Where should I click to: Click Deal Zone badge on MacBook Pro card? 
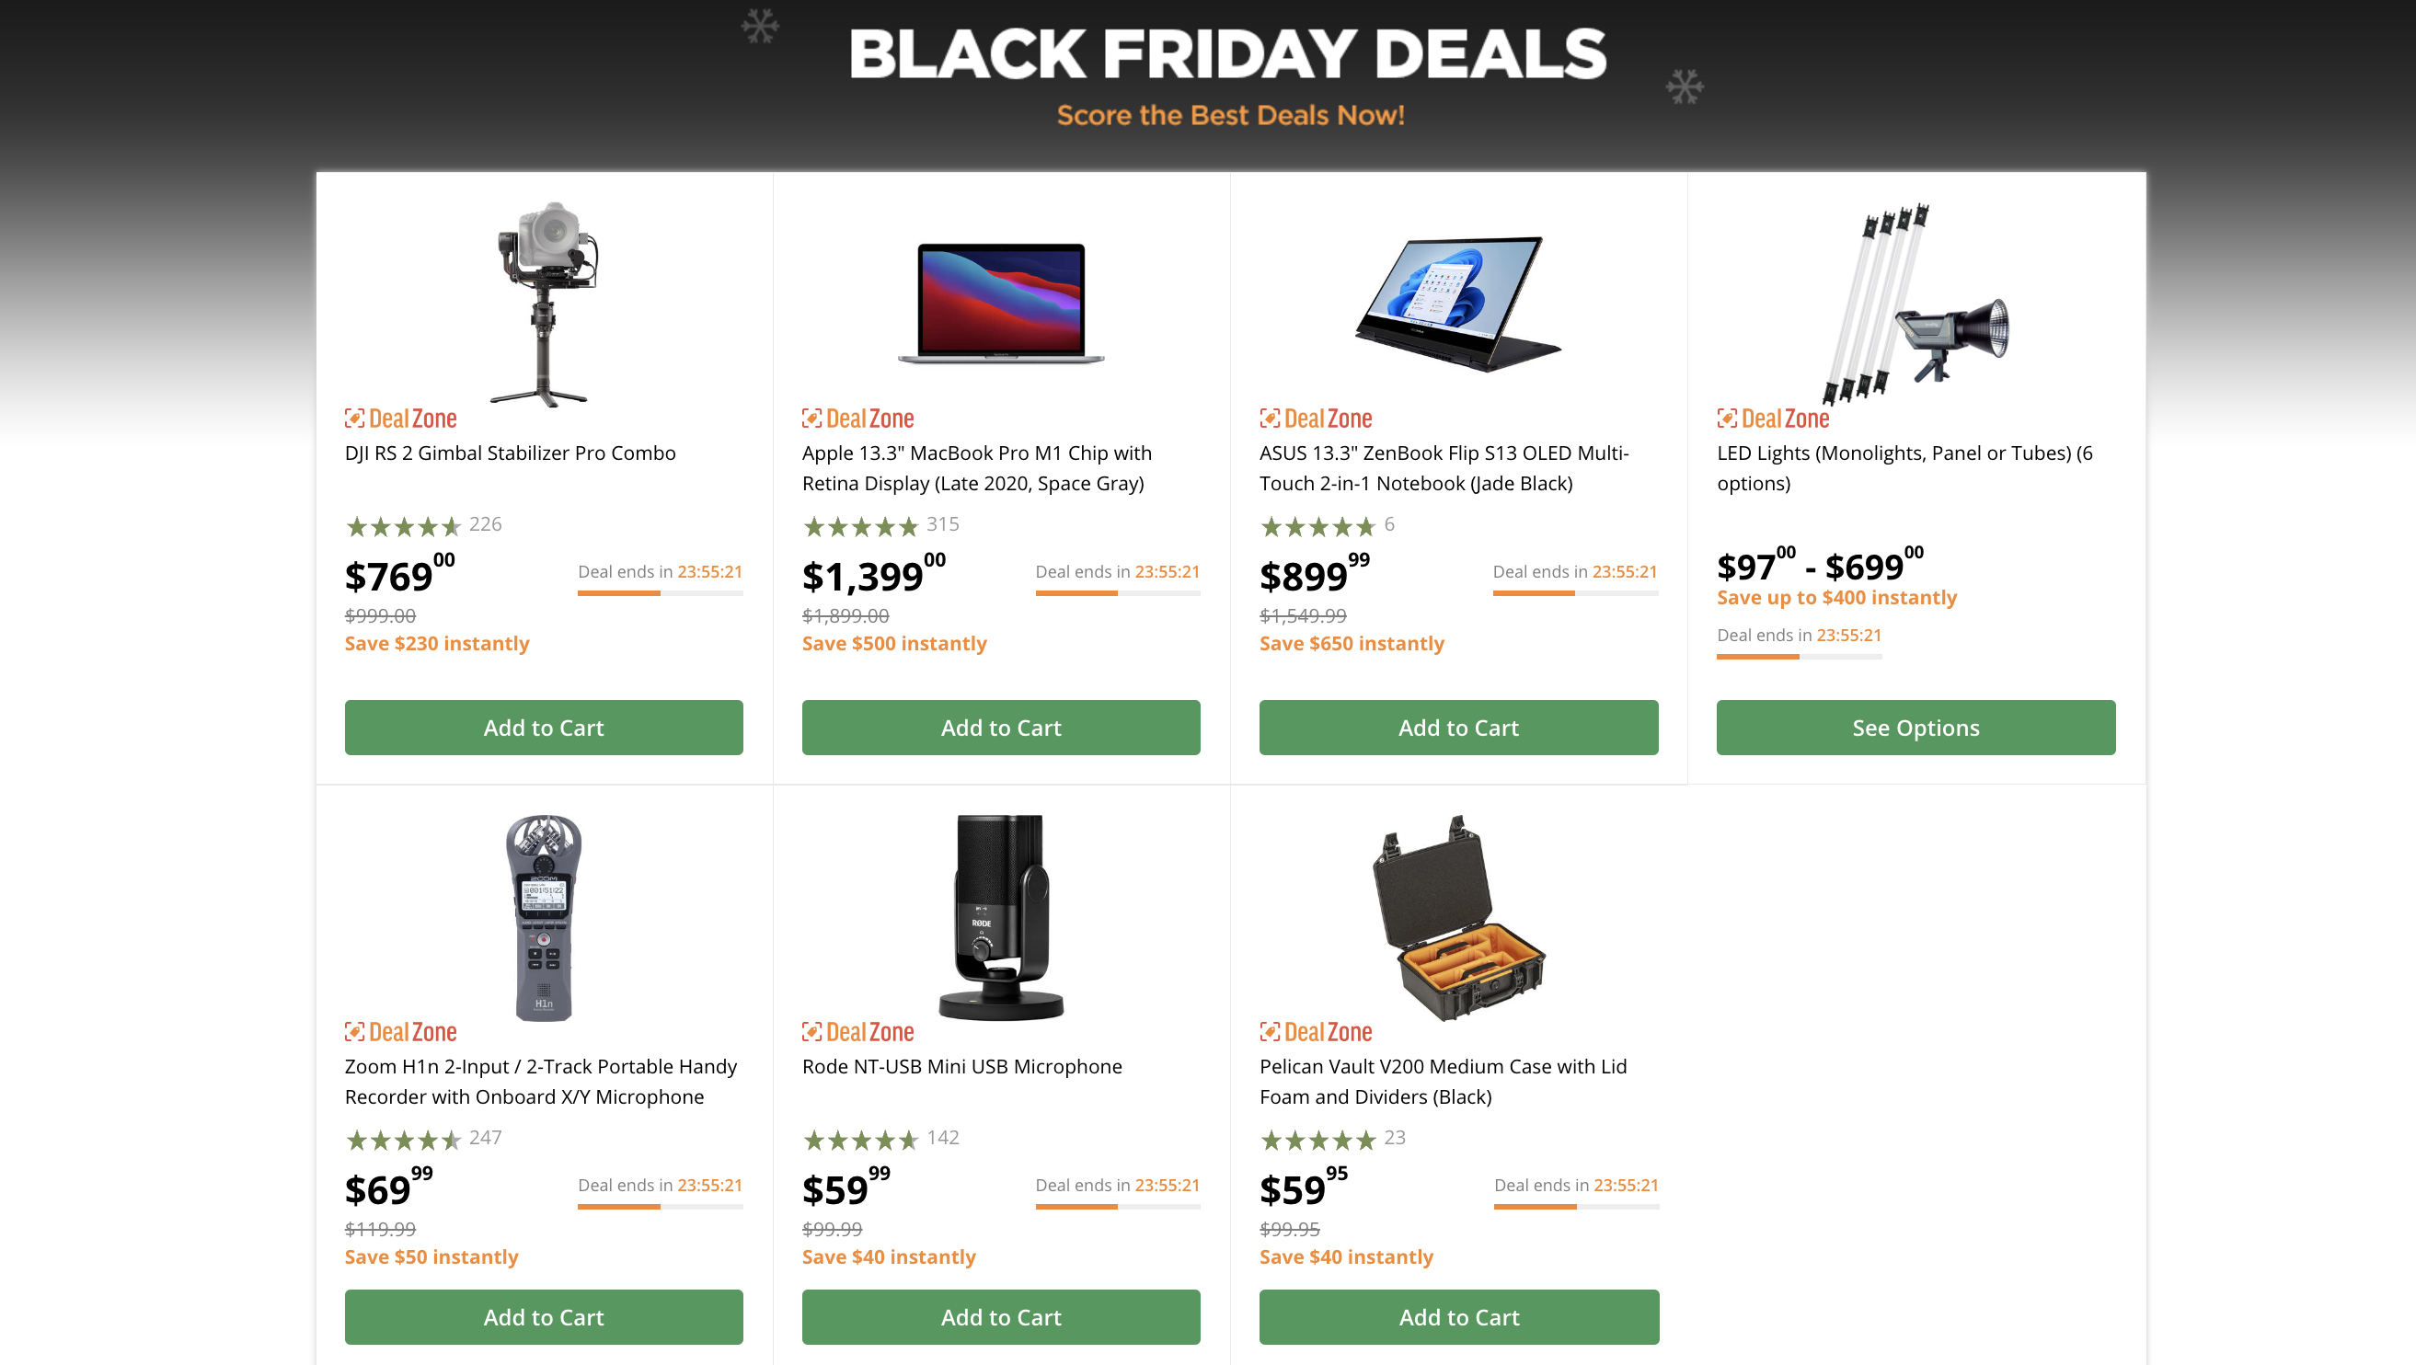pos(857,419)
